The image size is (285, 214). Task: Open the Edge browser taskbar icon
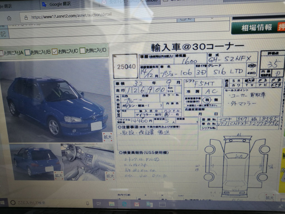[x=124, y=204]
